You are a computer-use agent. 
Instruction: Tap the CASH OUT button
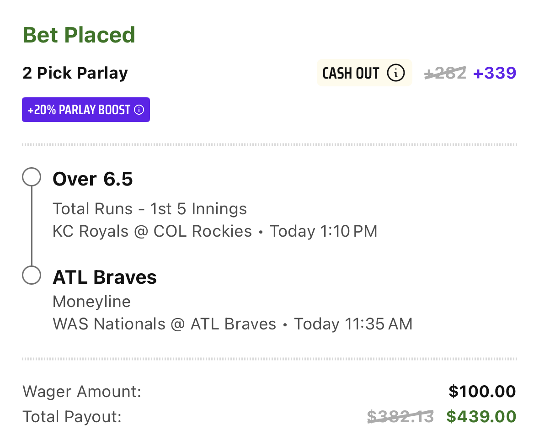tap(364, 73)
